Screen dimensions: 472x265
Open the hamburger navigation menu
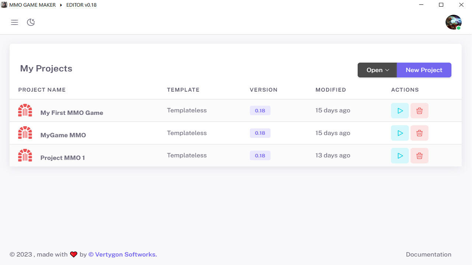(x=14, y=22)
